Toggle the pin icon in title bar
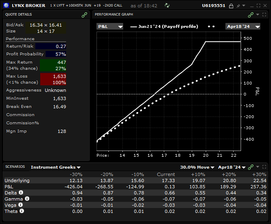This screenshot has height=224, width=271. point(238,6)
